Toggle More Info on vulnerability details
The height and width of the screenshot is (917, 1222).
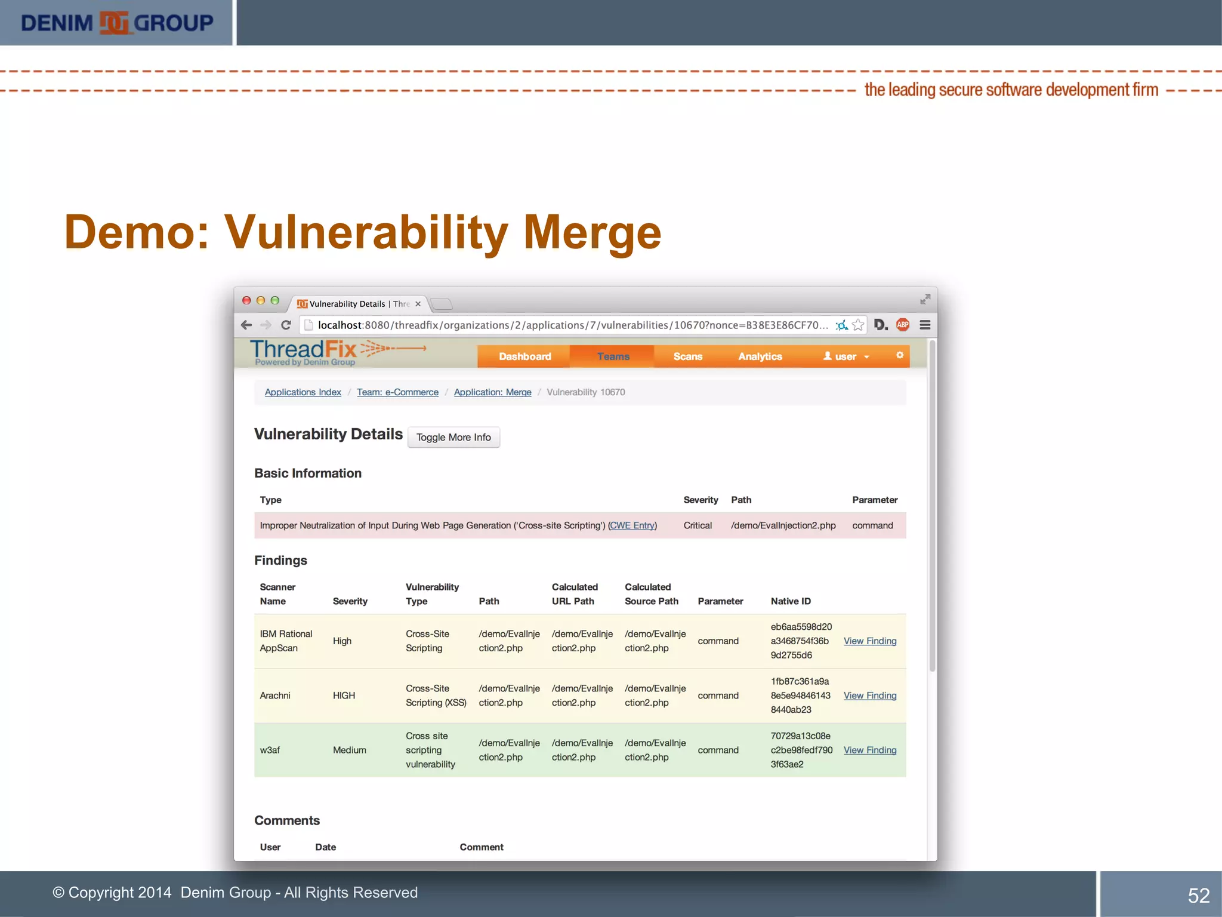click(453, 437)
